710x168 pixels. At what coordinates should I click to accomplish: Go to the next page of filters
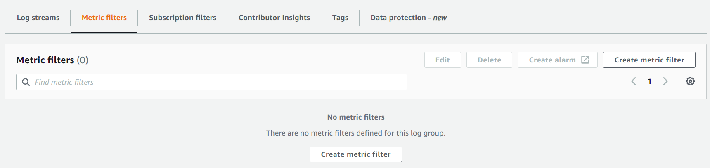click(665, 81)
